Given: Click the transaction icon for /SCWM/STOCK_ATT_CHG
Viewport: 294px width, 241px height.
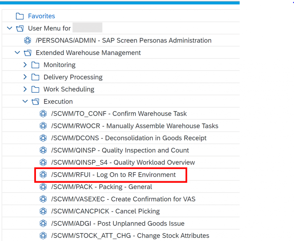Looking at the screenshot, I should [43, 236].
